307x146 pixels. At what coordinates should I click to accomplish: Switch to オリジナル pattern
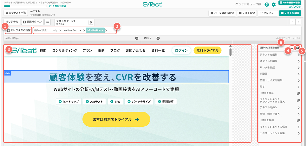click(12, 22)
